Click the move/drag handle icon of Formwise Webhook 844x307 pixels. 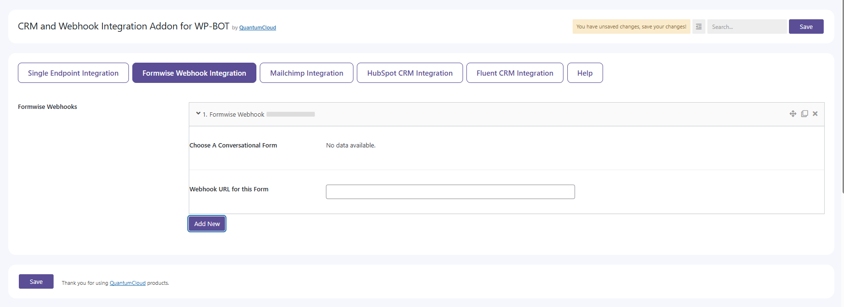[x=793, y=114]
